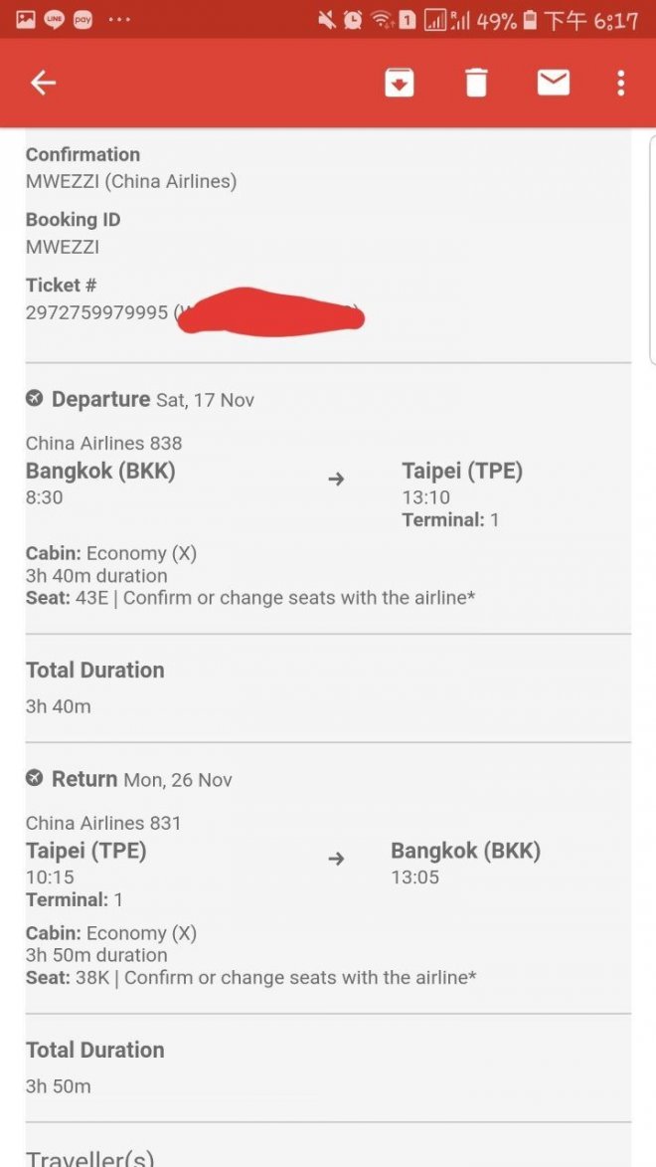Tap the arrow between Bangkok and Taipei
656x1167 pixels.
click(336, 479)
